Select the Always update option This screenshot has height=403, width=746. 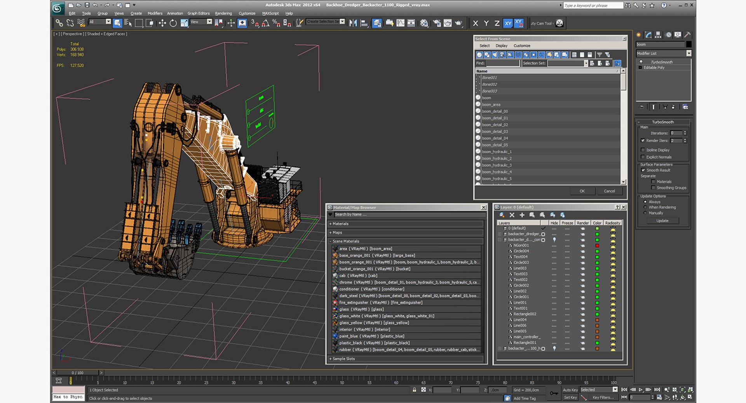[645, 202]
